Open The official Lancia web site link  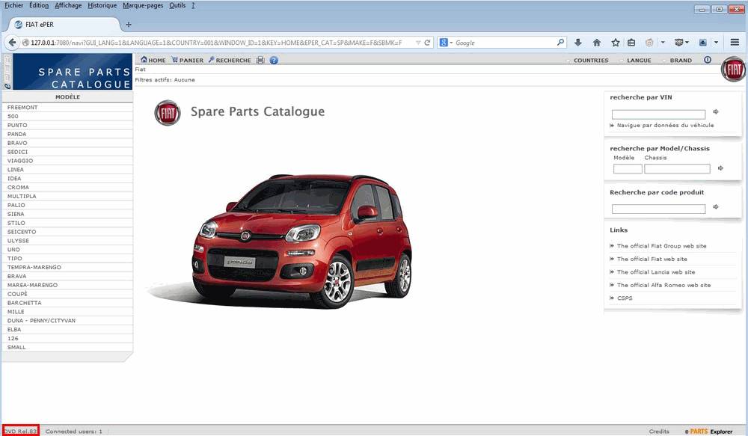[655, 272]
